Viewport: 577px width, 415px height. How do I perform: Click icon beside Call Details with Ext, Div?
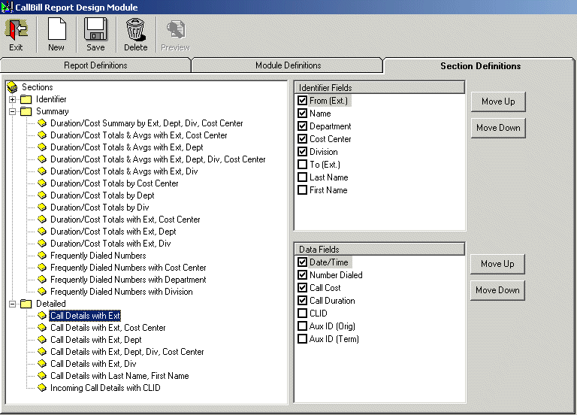click(42, 364)
